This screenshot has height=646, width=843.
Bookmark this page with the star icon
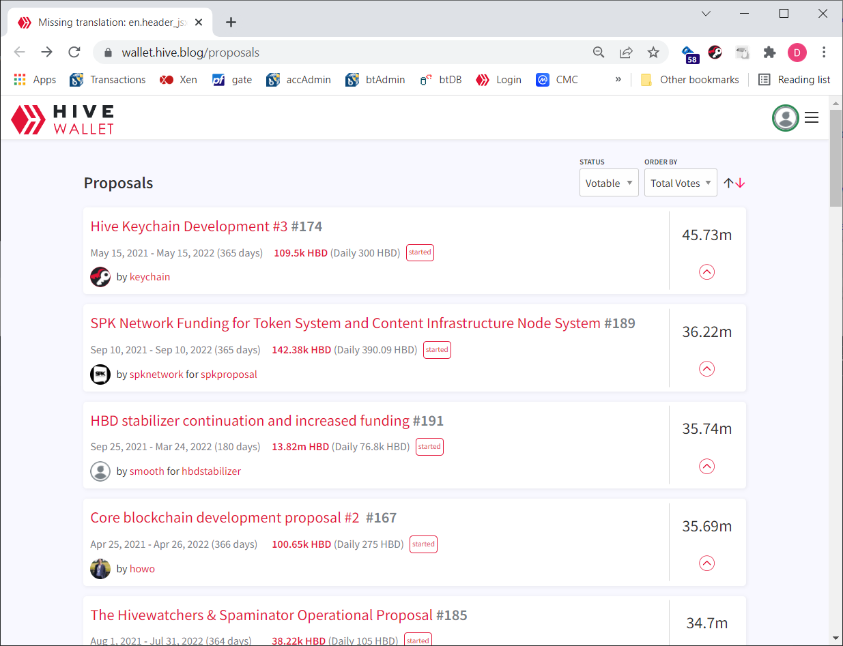653,53
